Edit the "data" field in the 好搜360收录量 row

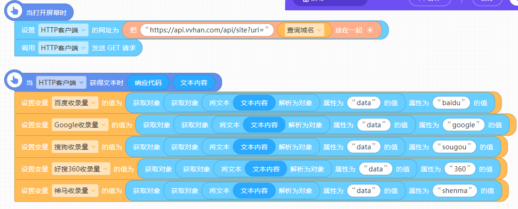click(x=376, y=169)
